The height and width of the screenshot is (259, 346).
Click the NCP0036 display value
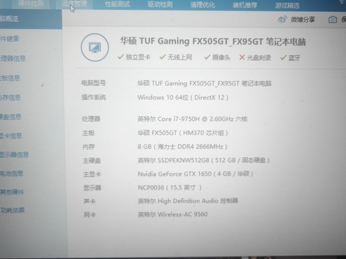(x=170, y=187)
